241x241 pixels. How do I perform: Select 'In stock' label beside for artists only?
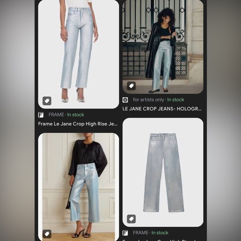click(175, 100)
